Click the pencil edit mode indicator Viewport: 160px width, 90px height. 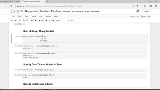tap(138, 16)
